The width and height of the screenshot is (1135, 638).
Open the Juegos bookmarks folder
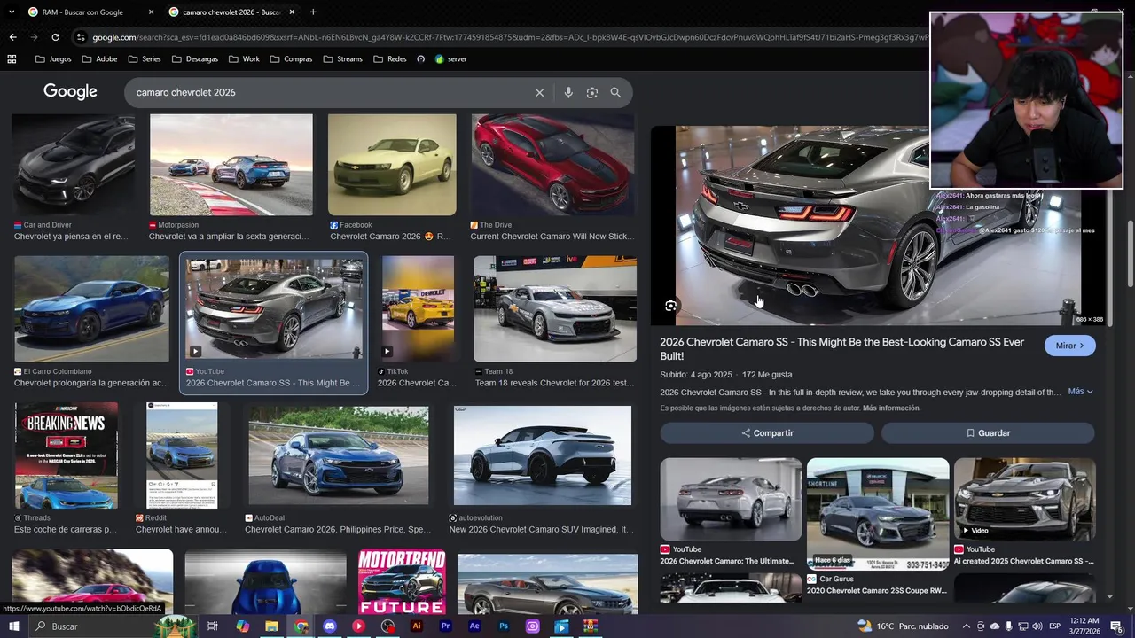(x=53, y=59)
